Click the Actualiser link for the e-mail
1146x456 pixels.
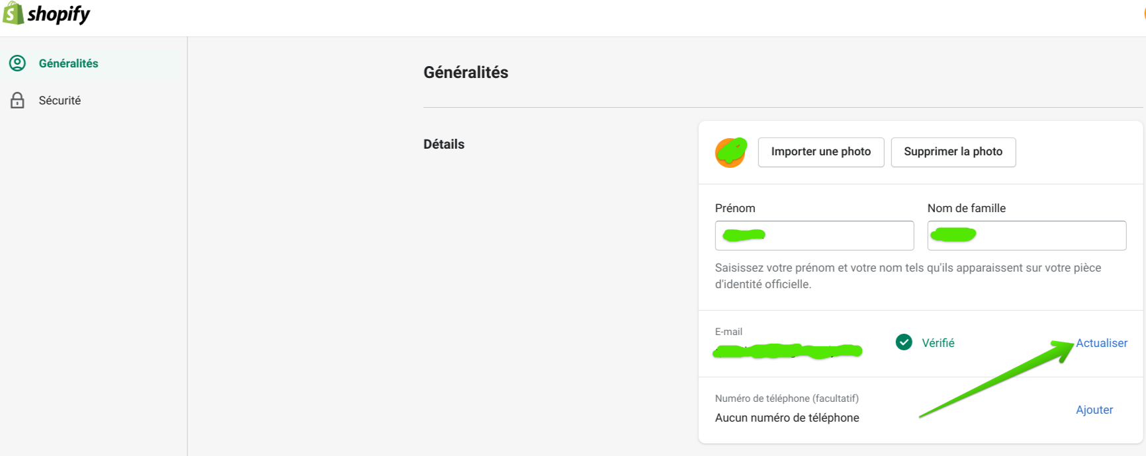pyautogui.click(x=1101, y=343)
